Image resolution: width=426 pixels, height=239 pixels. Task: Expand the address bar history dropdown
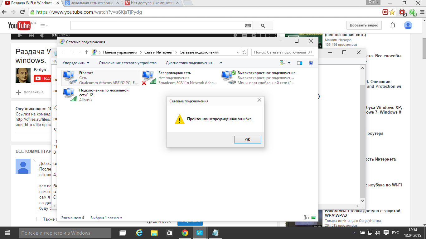click(x=238, y=52)
